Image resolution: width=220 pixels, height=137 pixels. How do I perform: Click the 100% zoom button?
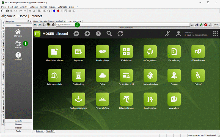[216, 25]
